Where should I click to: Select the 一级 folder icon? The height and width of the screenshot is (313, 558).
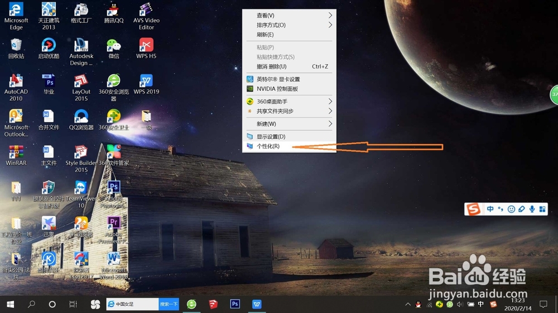(146, 120)
